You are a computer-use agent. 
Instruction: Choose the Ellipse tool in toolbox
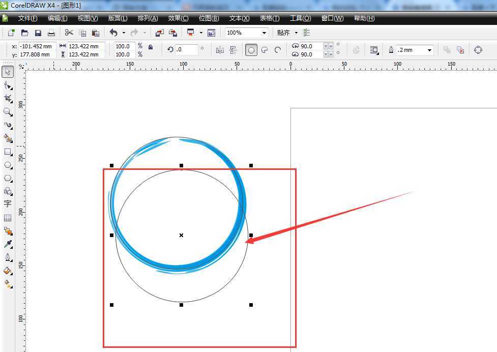click(x=8, y=165)
